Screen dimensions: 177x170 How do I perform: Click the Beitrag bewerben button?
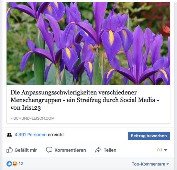click(x=149, y=136)
